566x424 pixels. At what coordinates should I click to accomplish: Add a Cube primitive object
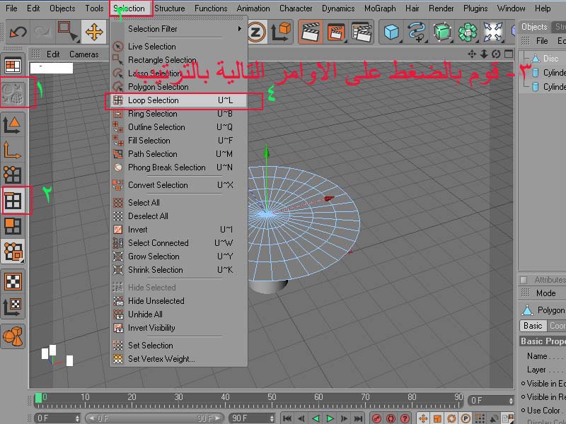click(391, 33)
